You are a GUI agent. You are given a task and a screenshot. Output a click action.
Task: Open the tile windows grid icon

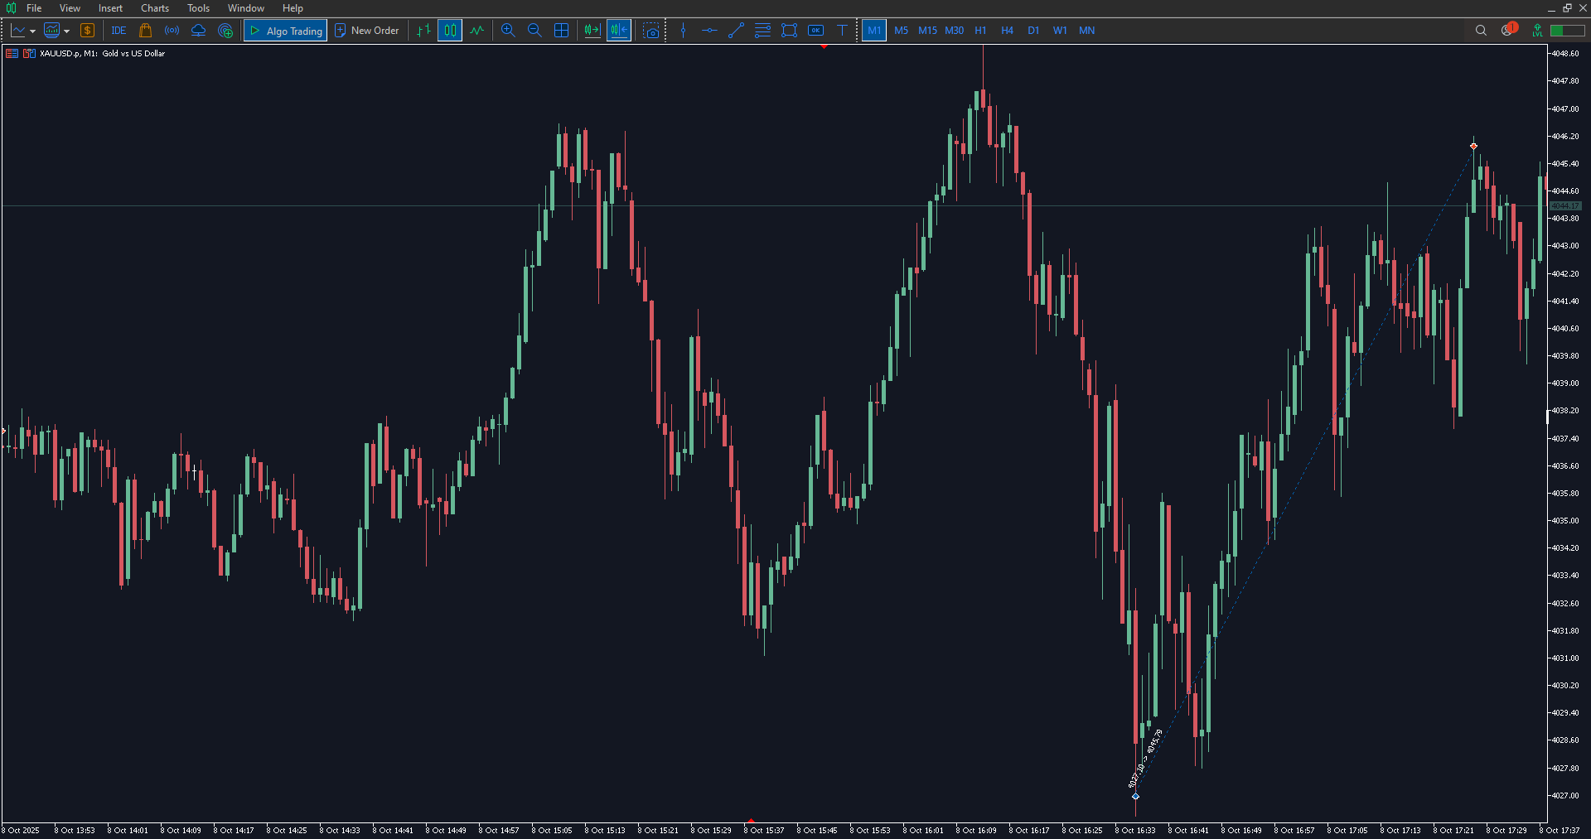click(x=561, y=31)
